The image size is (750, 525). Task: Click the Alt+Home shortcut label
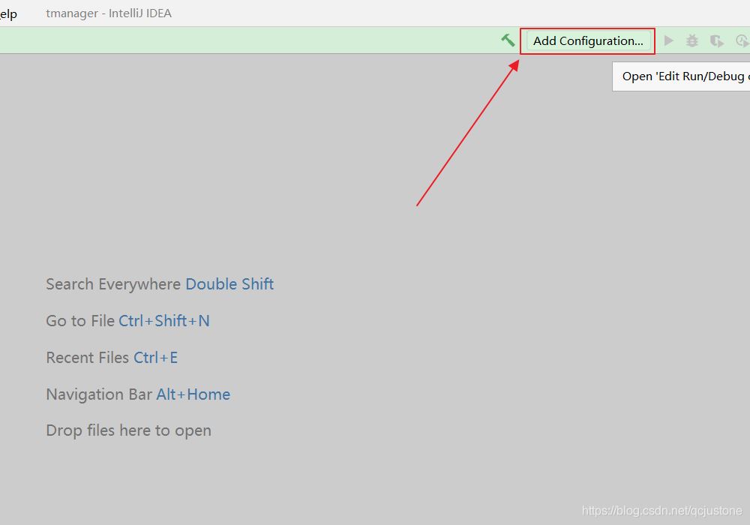(193, 394)
